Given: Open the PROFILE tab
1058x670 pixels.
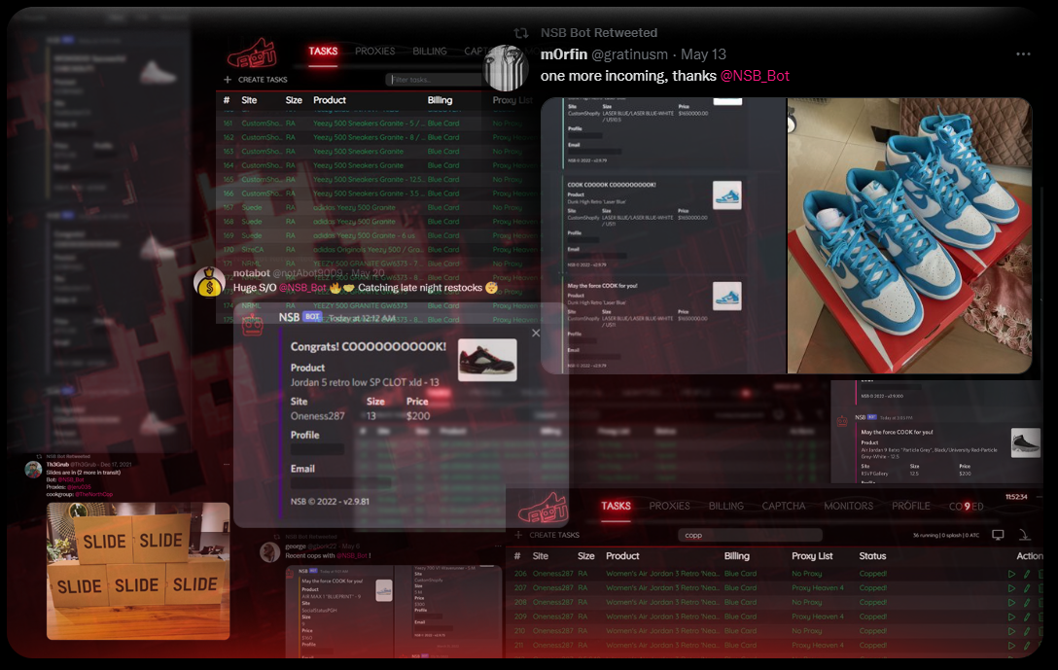Looking at the screenshot, I should coord(911,506).
